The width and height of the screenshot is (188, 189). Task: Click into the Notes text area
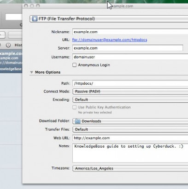130,153
